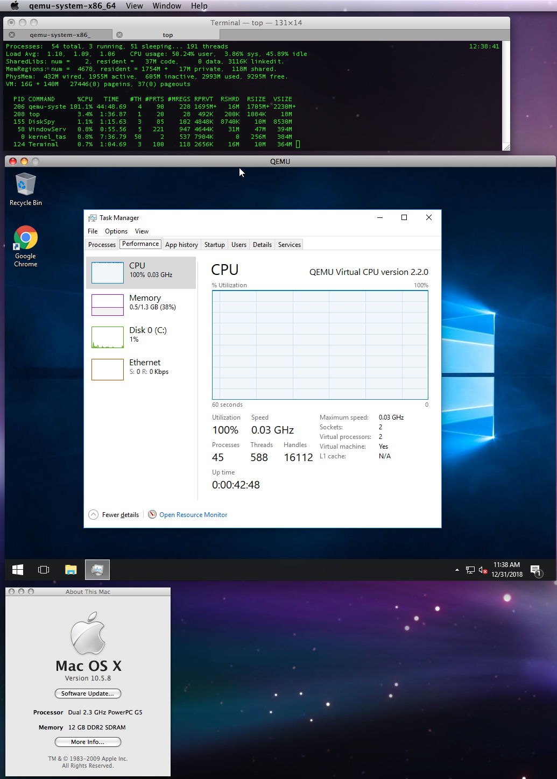Screen dimensions: 557x779
Task: Switch to the App history tab
Action: coord(181,245)
